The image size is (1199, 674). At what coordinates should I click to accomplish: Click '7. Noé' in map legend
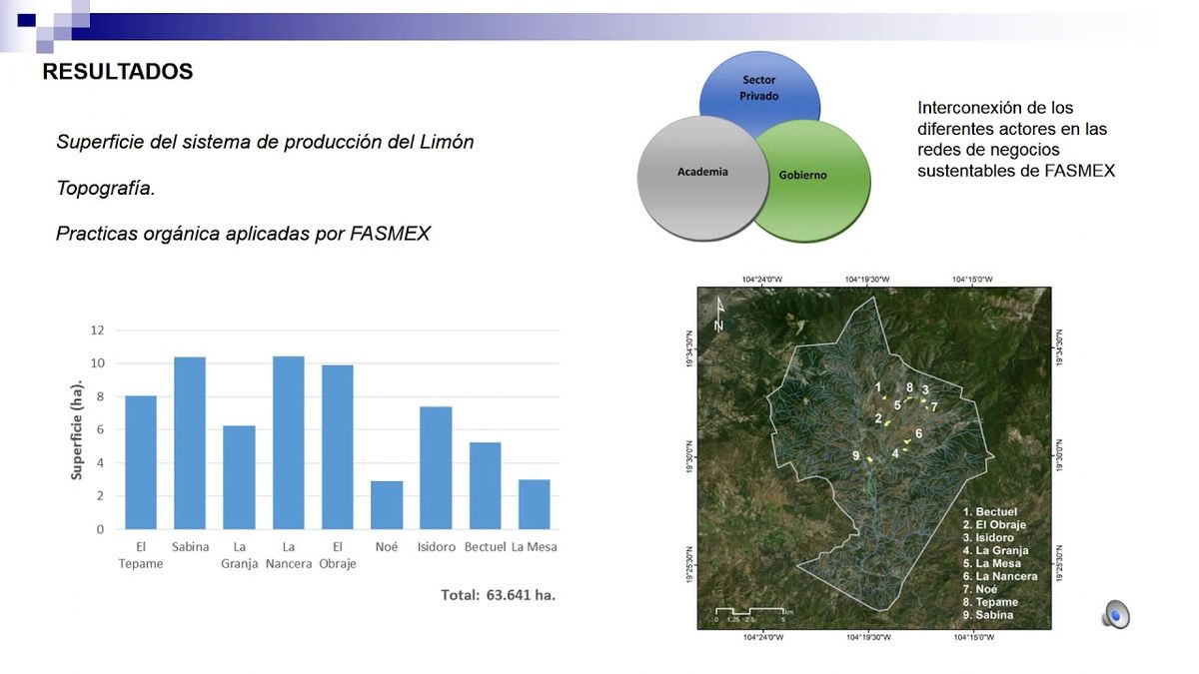pyautogui.click(x=981, y=589)
